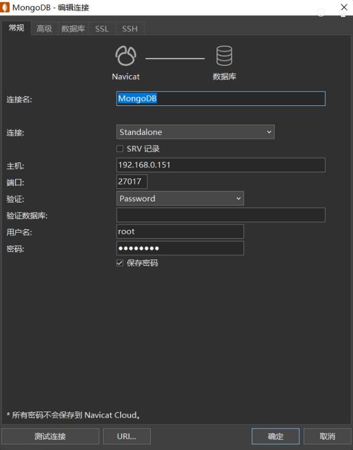Viewport: 353px width, 450px height.
Task: Click the Navicat Cloud password notice text
Action: [x=73, y=415]
